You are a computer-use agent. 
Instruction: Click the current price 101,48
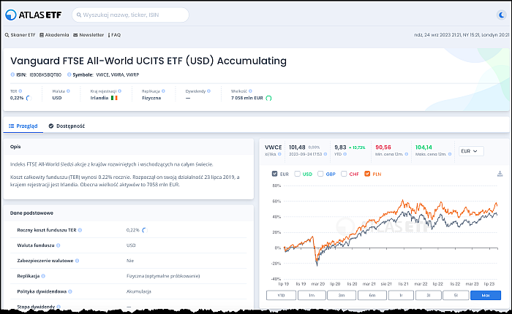tap(297, 148)
